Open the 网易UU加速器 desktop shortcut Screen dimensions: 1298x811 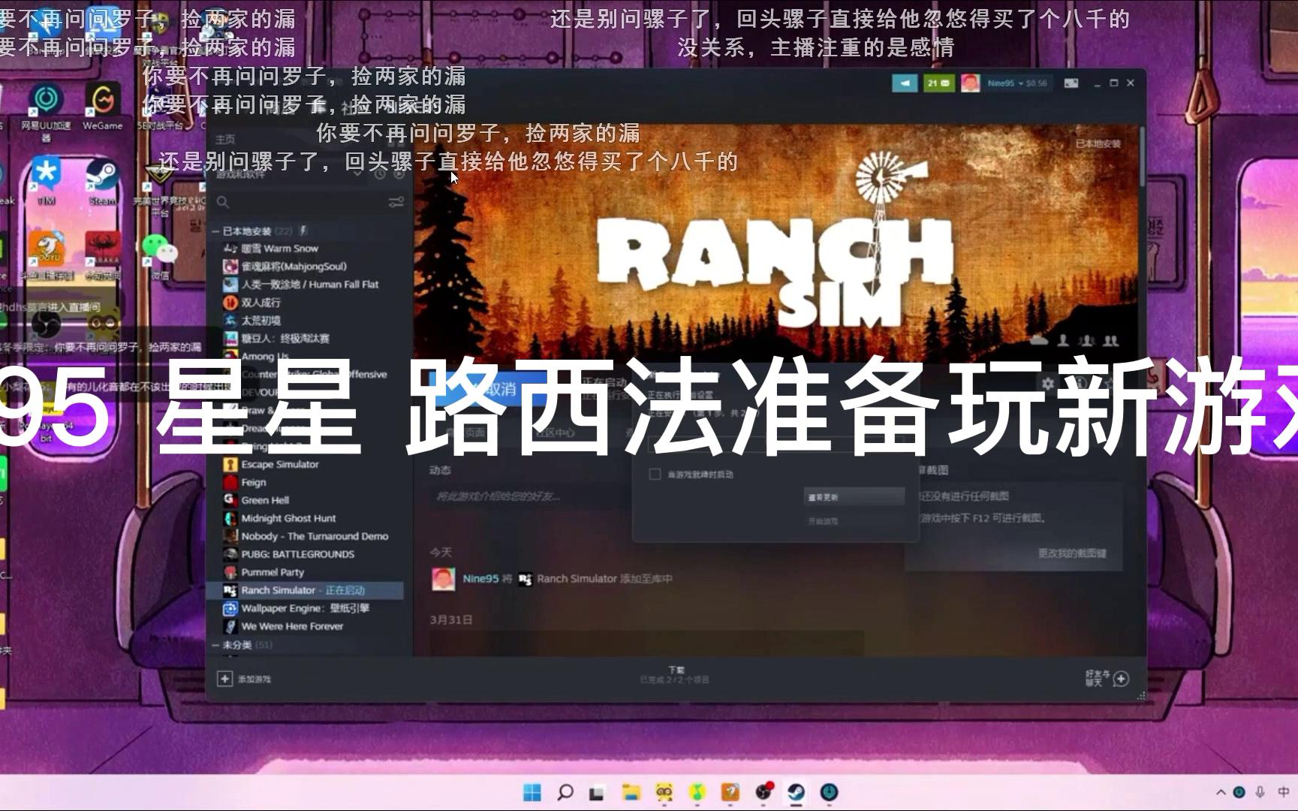[x=46, y=111]
